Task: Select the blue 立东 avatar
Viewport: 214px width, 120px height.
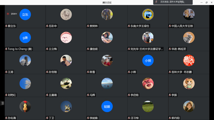Action: [25, 14]
